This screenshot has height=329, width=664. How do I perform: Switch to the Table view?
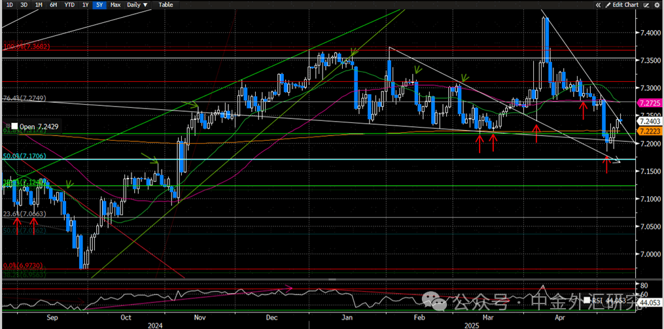[x=166, y=5]
